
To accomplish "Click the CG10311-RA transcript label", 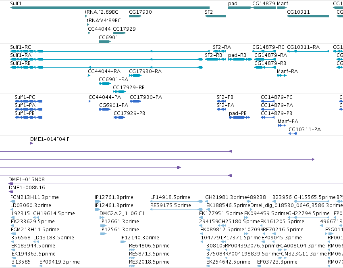I will [x=303, y=47].
